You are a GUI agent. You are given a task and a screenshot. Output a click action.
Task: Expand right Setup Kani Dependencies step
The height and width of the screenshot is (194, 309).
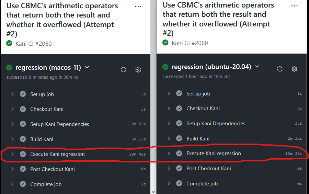point(169,123)
